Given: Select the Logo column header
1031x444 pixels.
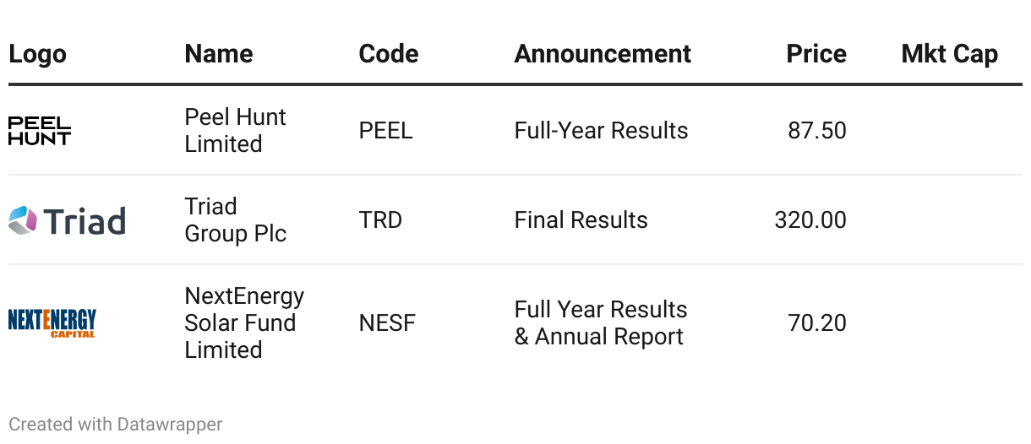Looking at the screenshot, I should [37, 54].
